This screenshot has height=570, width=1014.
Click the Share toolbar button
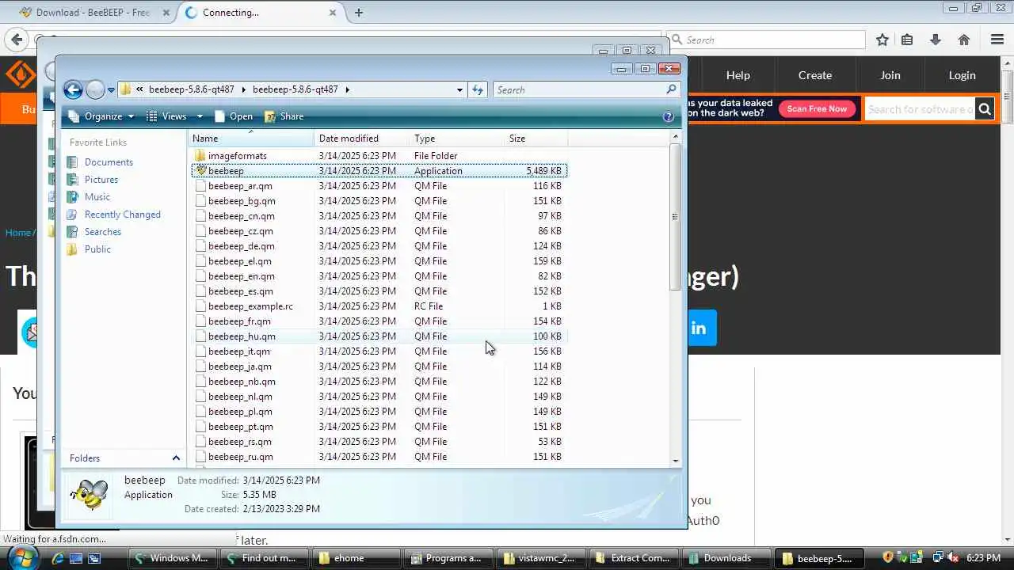pyautogui.click(x=284, y=116)
